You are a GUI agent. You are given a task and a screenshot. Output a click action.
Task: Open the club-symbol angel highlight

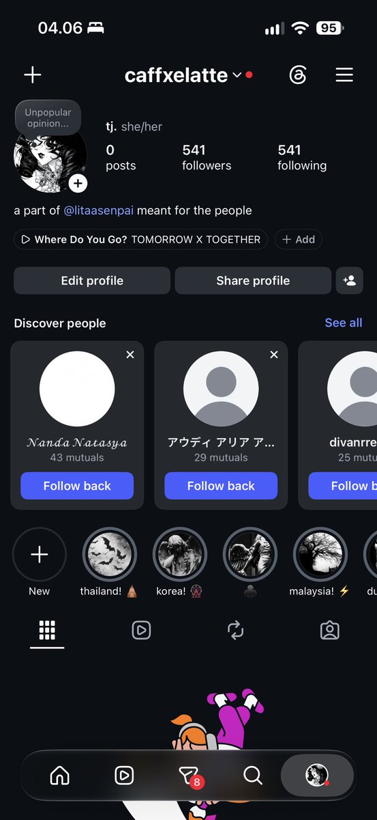[250, 554]
